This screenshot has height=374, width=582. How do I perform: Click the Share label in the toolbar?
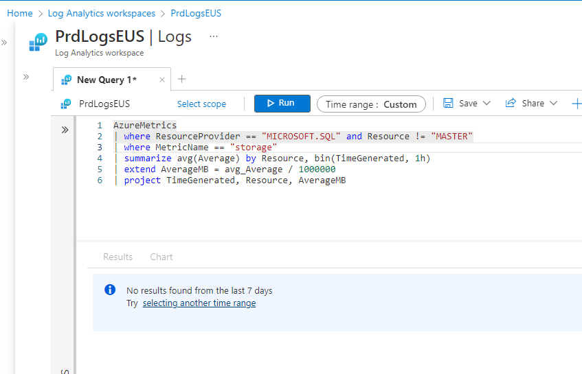tap(533, 104)
